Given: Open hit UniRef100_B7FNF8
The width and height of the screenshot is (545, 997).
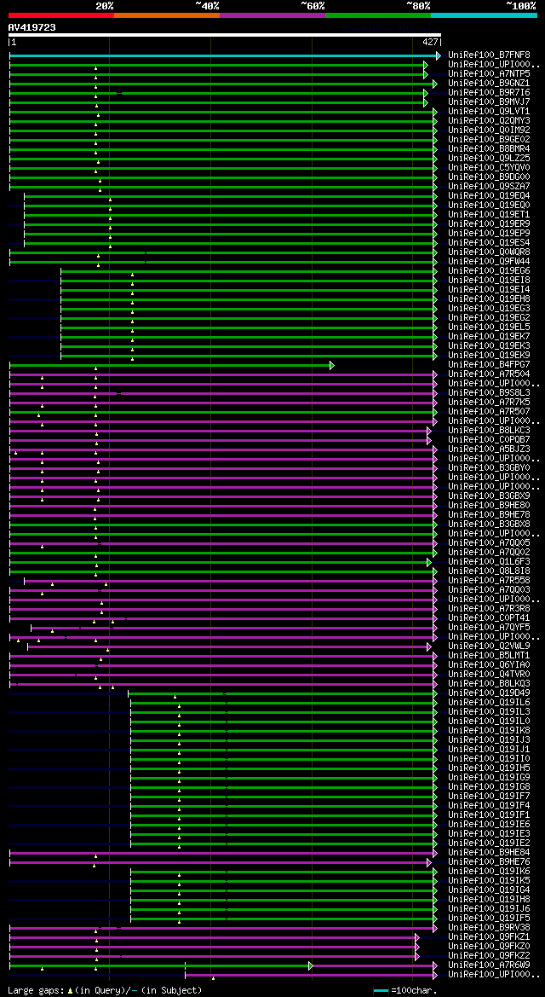Looking at the screenshot, I should 489,55.
